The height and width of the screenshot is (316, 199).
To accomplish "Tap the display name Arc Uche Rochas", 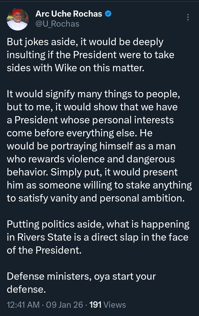I will [x=69, y=14].
